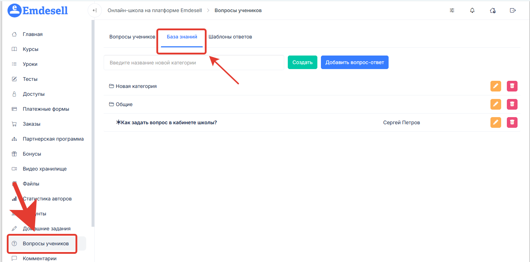Delete the Новая категория category
530x262 pixels.
click(512, 86)
